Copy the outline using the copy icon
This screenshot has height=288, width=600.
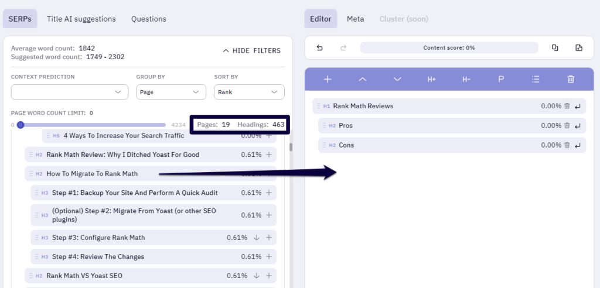(x=555, y=48)
